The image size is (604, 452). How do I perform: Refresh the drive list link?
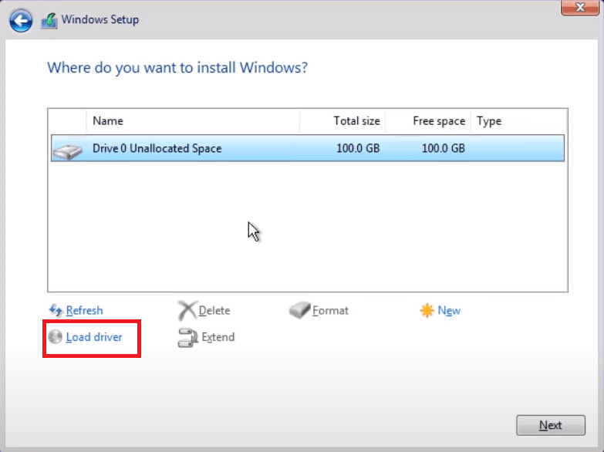coord(84,311)
